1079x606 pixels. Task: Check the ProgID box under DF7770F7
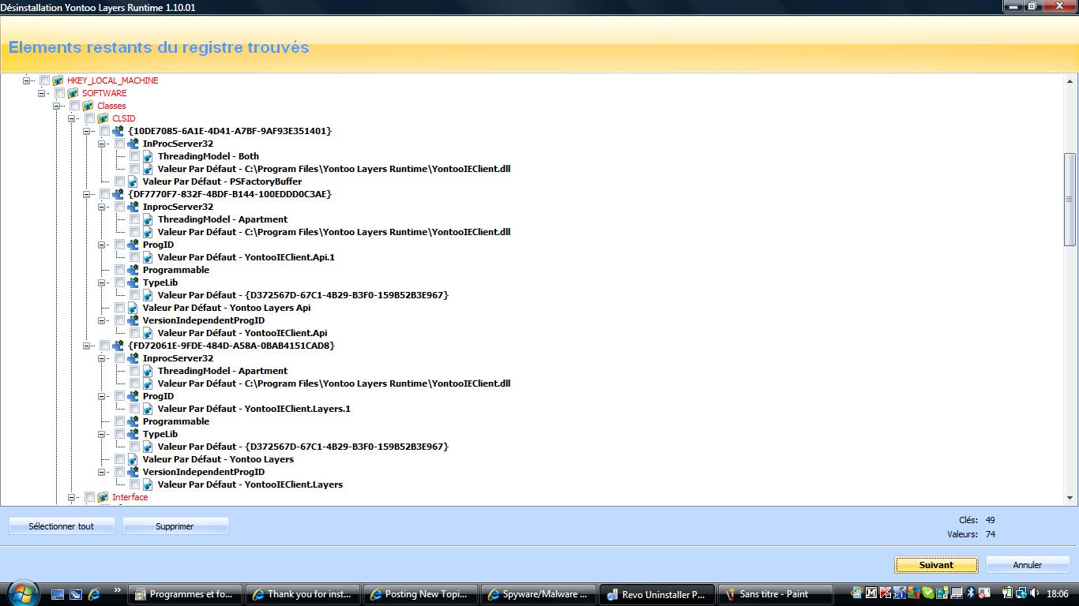pos(119,245)
